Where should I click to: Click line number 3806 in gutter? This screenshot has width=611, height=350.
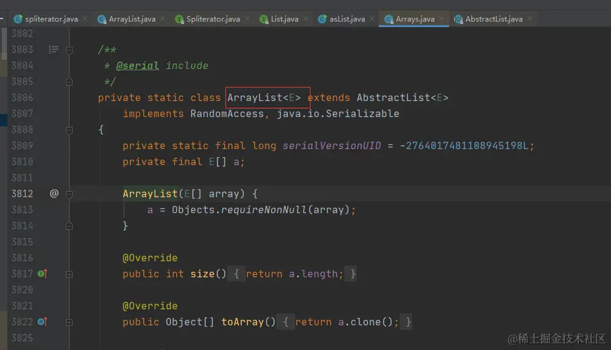(22, 97)
